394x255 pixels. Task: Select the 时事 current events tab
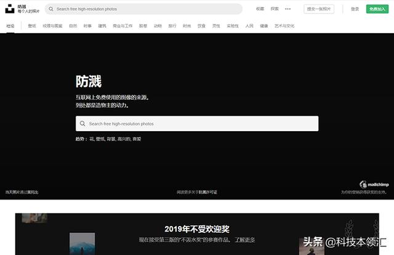click(x=87, y=26)
